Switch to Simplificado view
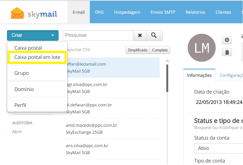The width and height of the screenshot is (243, 165). pos(138,50)
